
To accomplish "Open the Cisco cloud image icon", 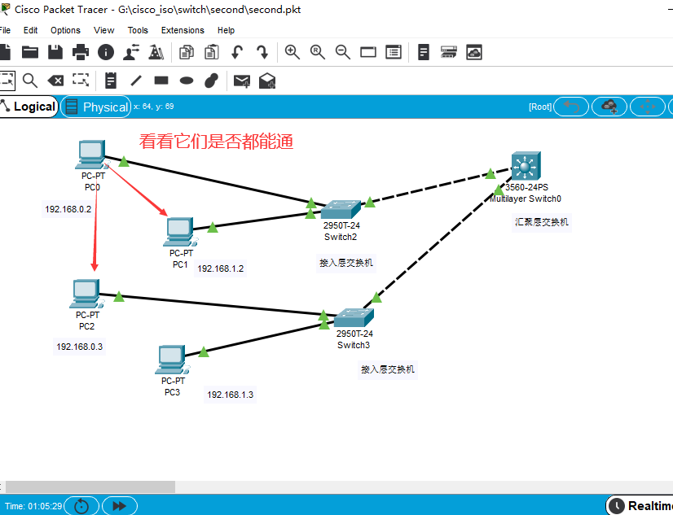I will pyautogui.click(x=474, y=52).
